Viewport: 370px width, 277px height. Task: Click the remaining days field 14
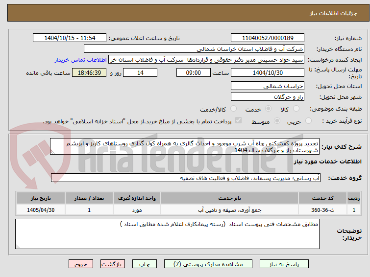tap(140, 72)
